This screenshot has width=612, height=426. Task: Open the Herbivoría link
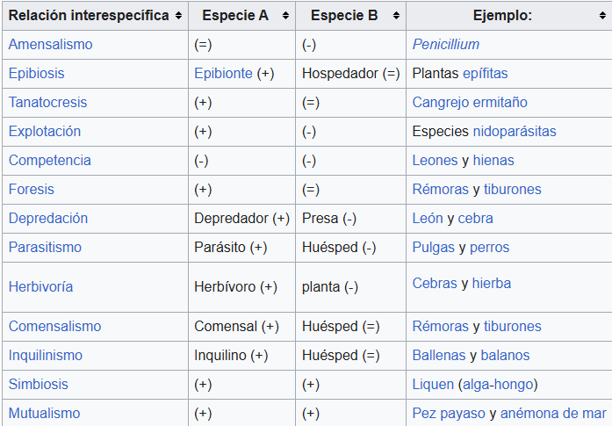click(40, 287)
